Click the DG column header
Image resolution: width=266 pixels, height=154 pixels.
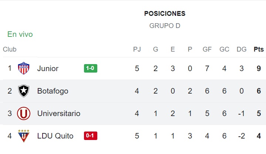pos(242,49)
